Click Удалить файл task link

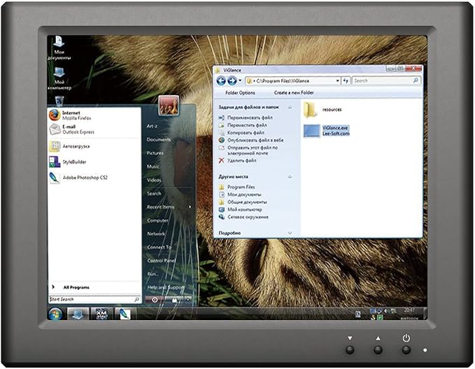click(x=242, y=161)
